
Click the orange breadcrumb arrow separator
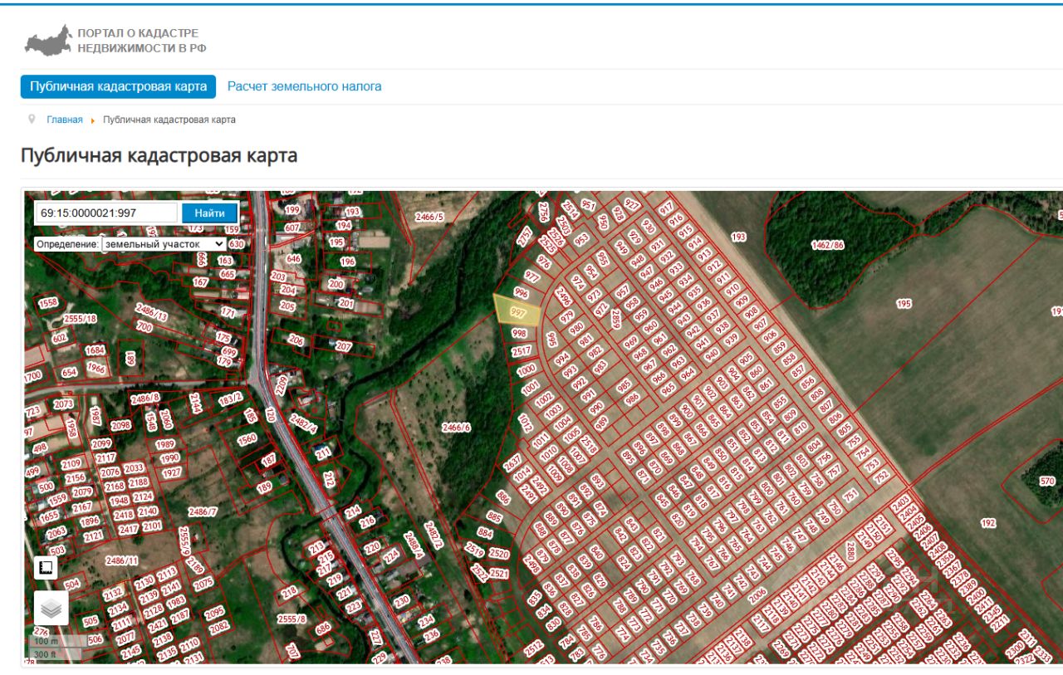tap(92, 120)
